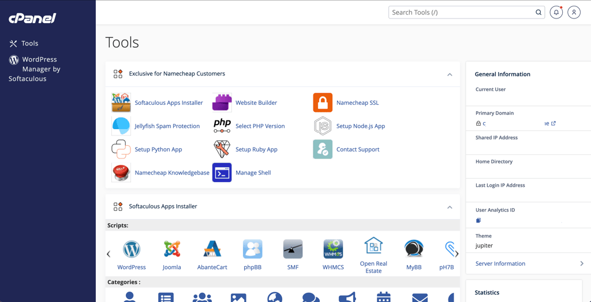The height and width of the screenshot is (302, 591).
Task: Click the cPanel logo
Action: (32, 18)
